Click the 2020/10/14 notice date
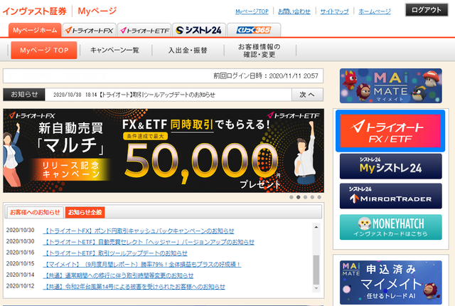The width and height of the screenshot is (455, 306). pyautogui.click(x=21, y=275)
